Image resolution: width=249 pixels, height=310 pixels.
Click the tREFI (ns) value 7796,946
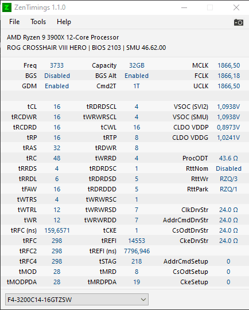[x=137, y=251]
